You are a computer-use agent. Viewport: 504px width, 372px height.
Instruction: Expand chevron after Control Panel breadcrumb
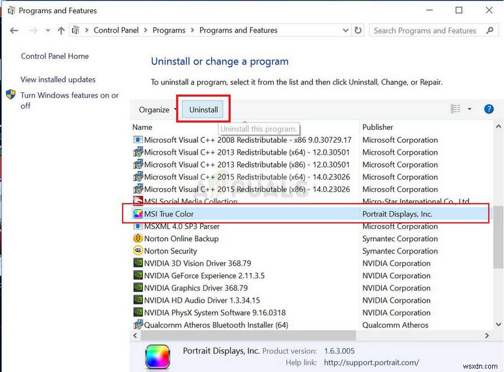coord(146,30)
